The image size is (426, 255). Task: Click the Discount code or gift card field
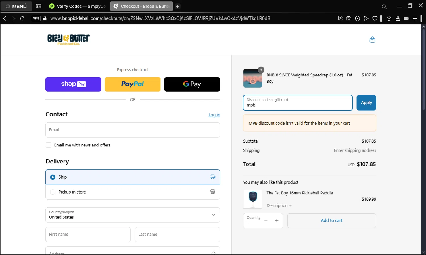pos(298,103)
